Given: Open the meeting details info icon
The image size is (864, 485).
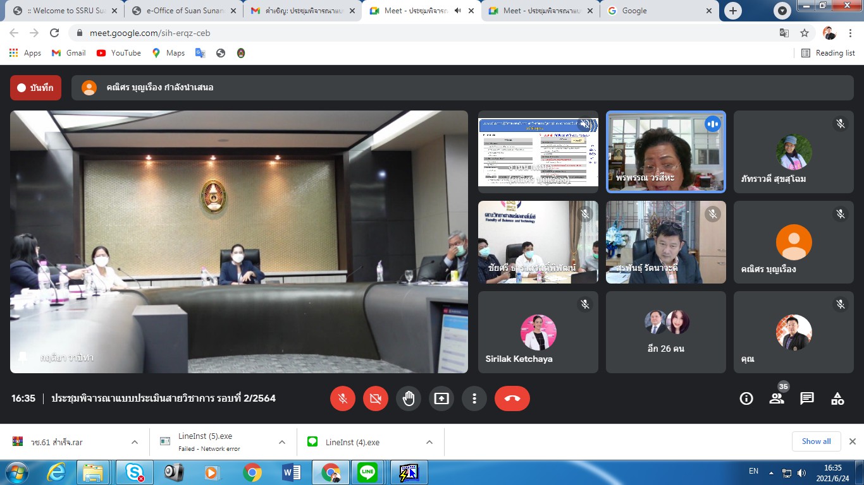Looking at the screenshot, I should click(x=746, y=398).
